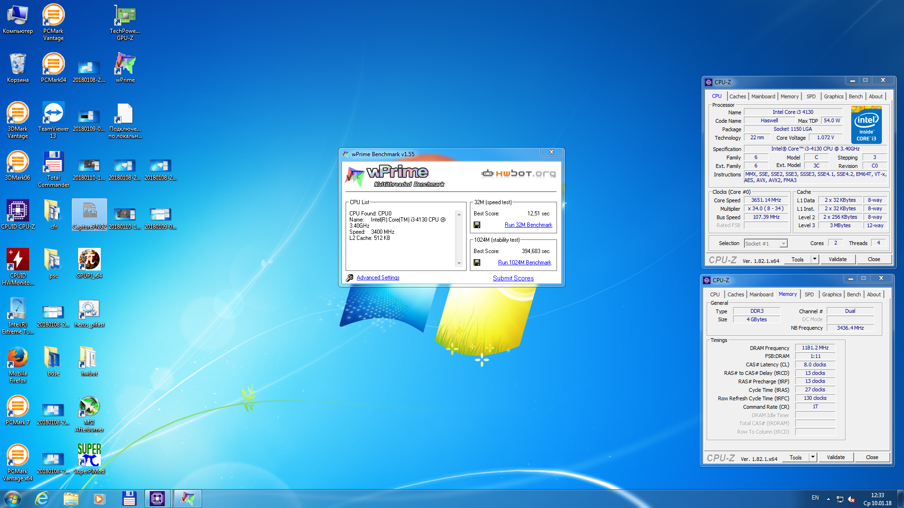
Task: Click scrollbar down arrow in wPrime CPU List
Action: (459, 263)
